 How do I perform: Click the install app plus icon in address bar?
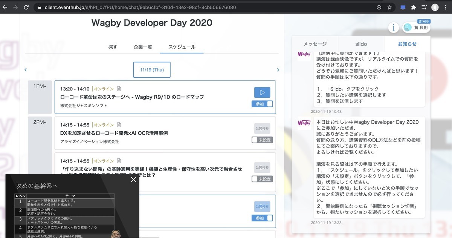tap(379, 7)
